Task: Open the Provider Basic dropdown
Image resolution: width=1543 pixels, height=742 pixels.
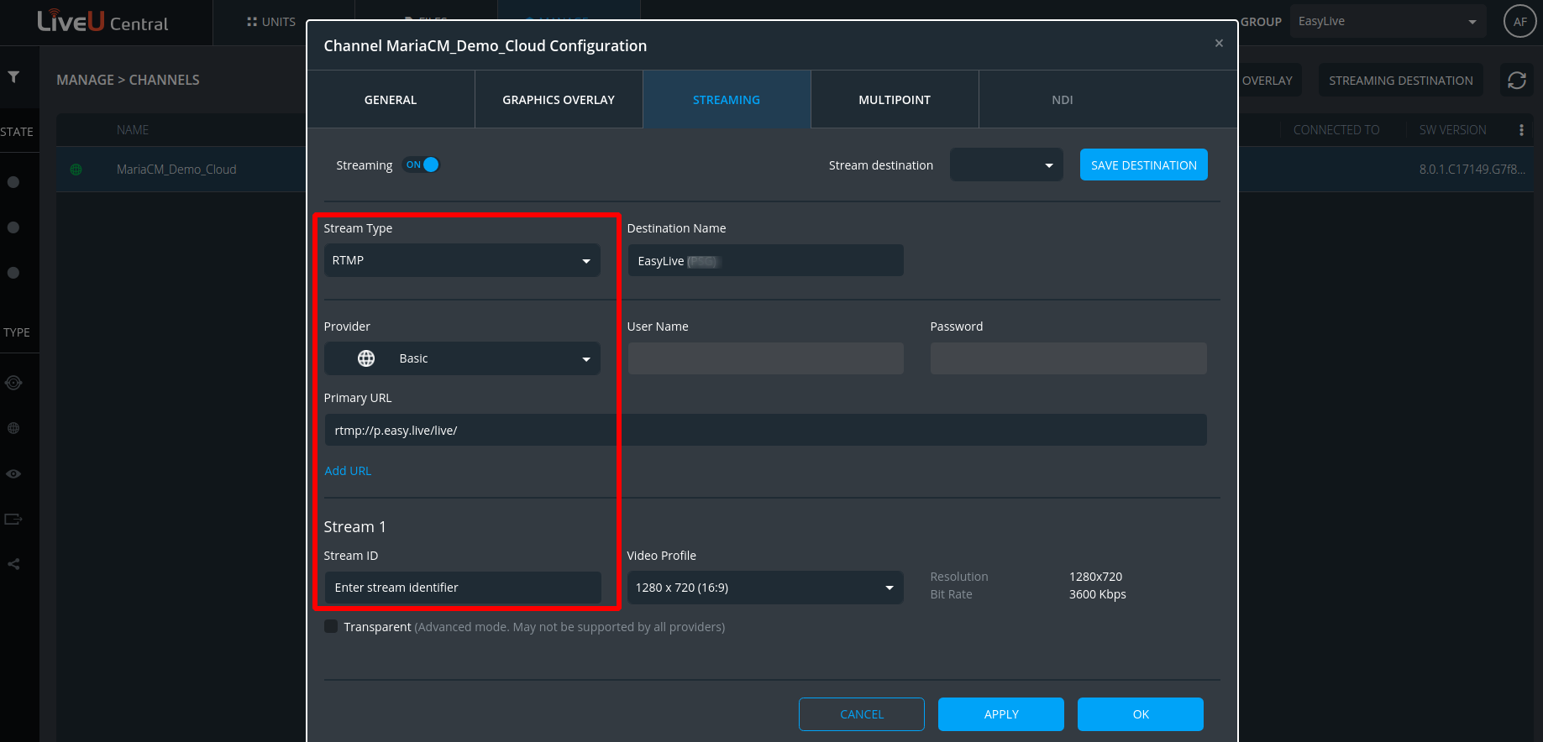Action: [462, 358]
